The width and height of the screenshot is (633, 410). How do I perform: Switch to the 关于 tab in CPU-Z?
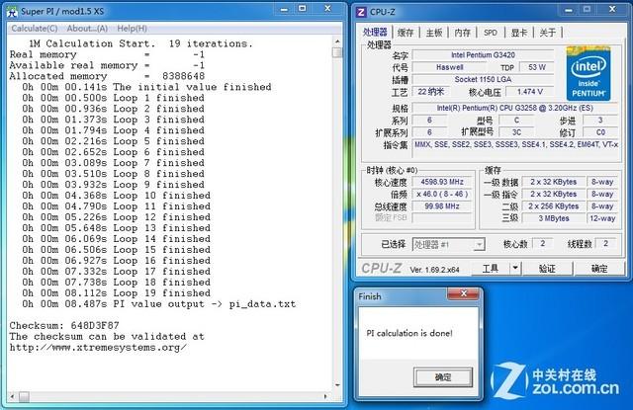(547, 33)
